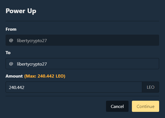The width and height of the screenshot is (165, 118).
Task: Click the From field label
Action: pos(11,29)
